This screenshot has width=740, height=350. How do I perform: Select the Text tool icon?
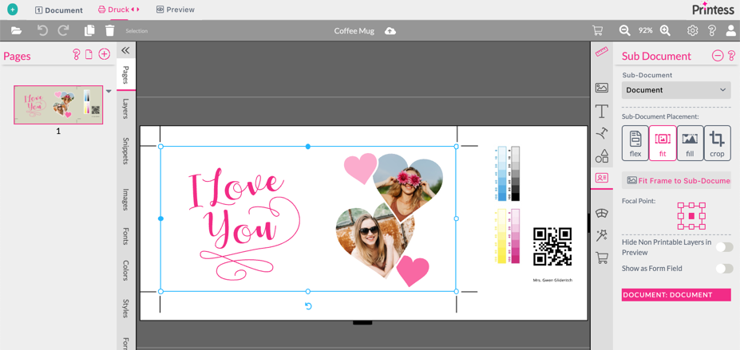602,112
